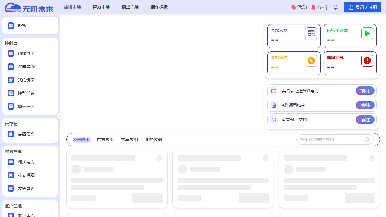386x217 pixels.
Task: Click the 我的镜像 sidebar icon
Action: click(x=11, y=80)
